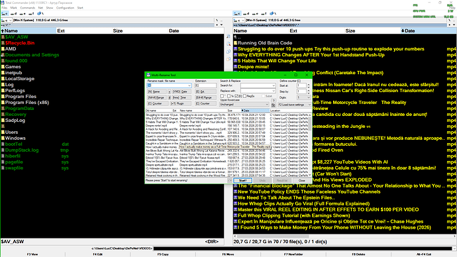
Task: Open the Digits dropdown in Define counter
Action: 309,97
